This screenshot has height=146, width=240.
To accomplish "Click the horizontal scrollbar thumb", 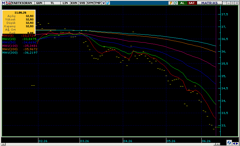I will pyautogui.click(x=215, y=144).
